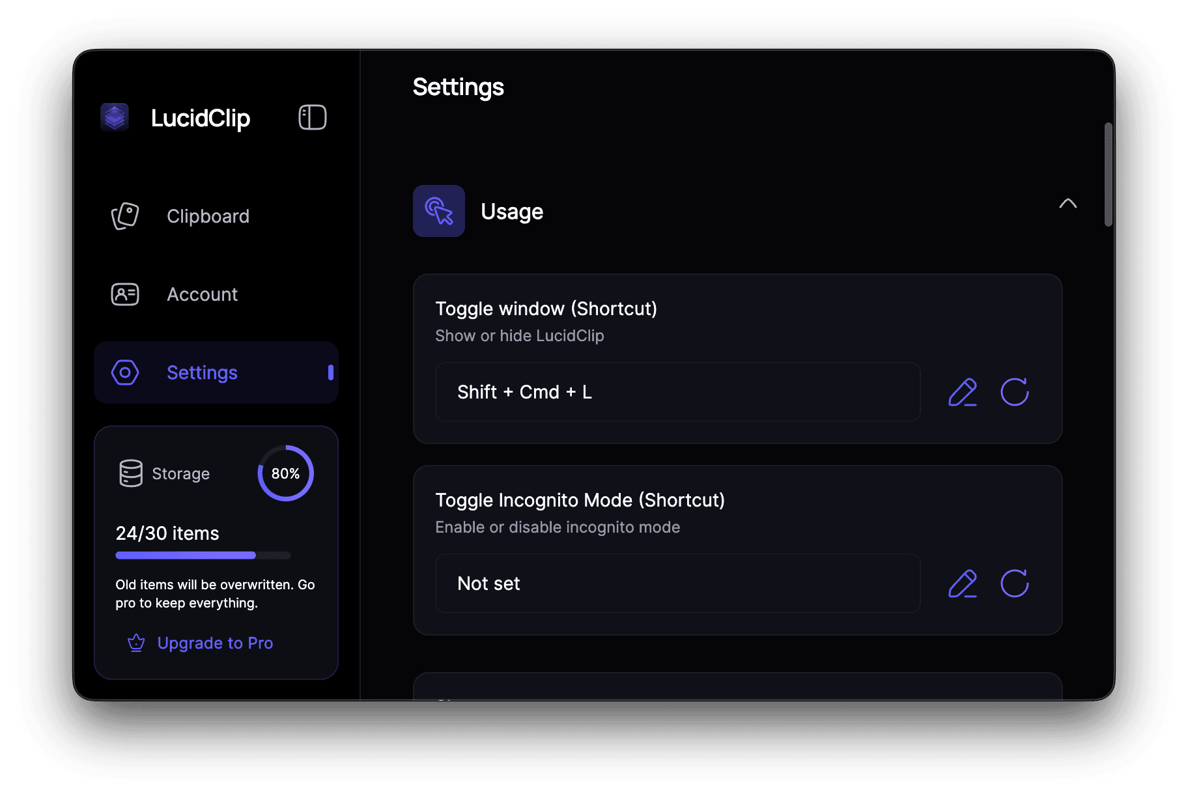Click the LucidClip logo icon
Image resolution: width=1188 pixels, height=797 pixels.
(115, 118)
